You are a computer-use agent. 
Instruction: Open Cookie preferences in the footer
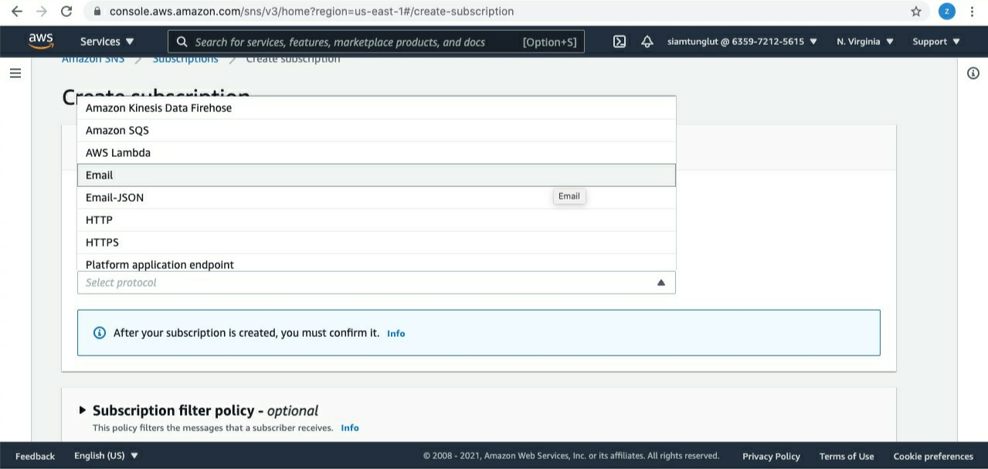(x=933, y=456)
